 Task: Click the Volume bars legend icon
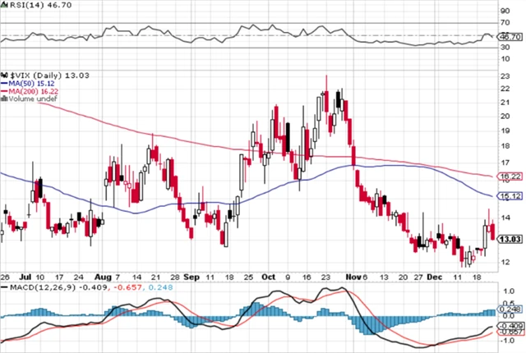click(4, 99)
